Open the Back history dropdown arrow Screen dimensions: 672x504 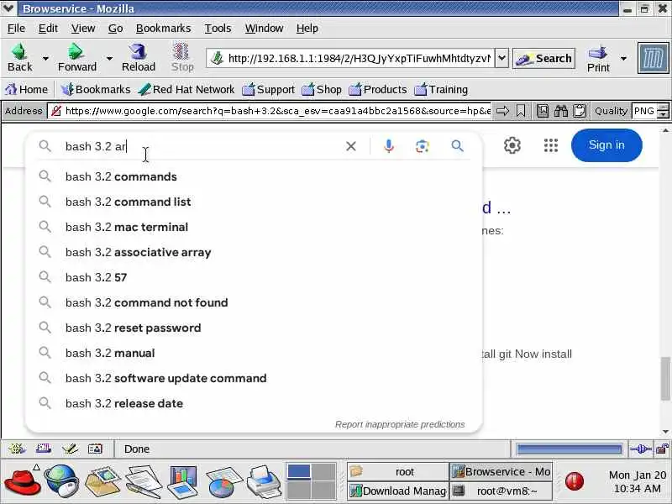(x=45, y=58)
